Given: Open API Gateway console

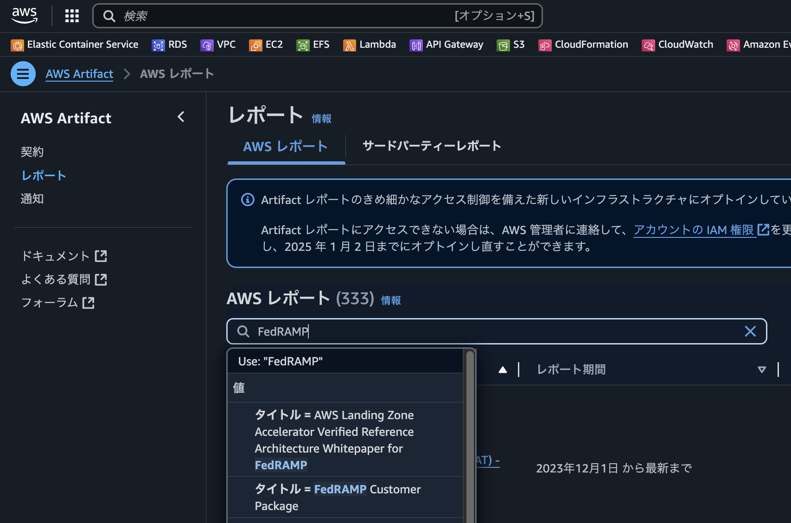Looking at the screenshot, I should pos(446,45).
